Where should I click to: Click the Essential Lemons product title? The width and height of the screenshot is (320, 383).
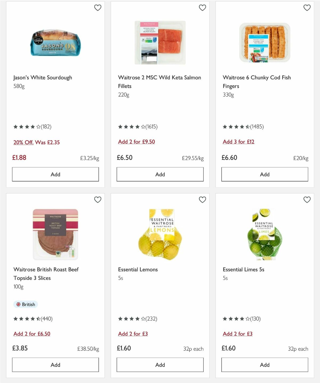click(x=137, y=269)
